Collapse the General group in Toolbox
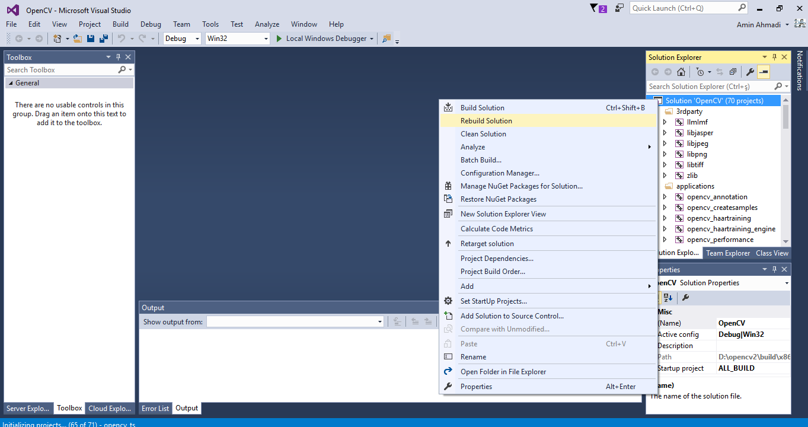The width and height of the screenshot is (808, 427). (10, 83)
